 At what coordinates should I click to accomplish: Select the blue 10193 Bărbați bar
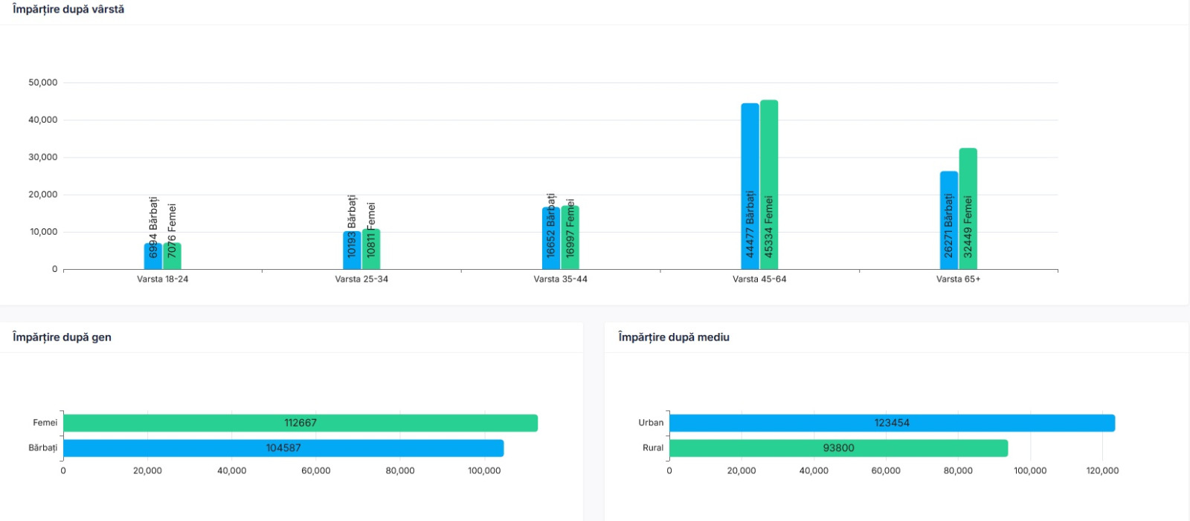(352, 250)
